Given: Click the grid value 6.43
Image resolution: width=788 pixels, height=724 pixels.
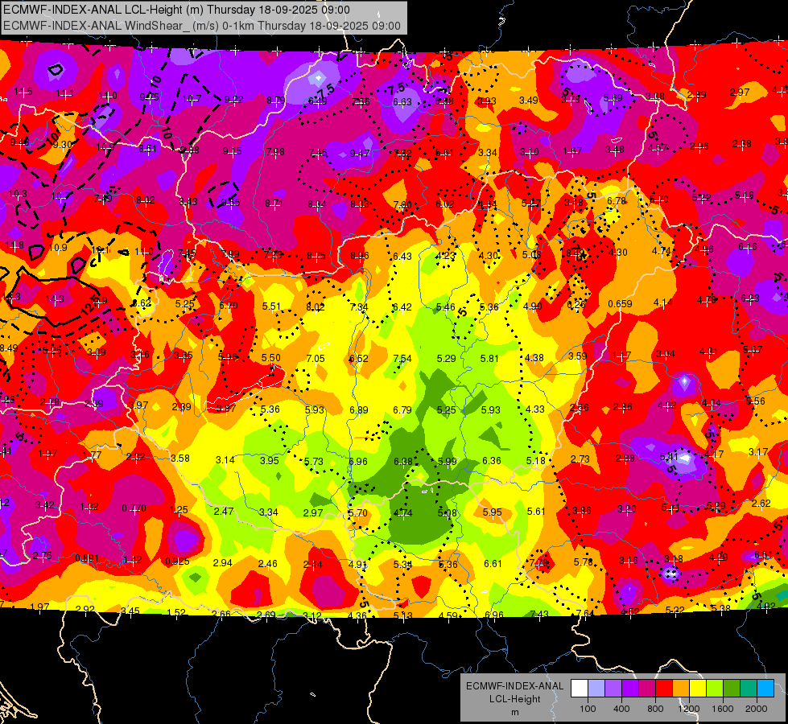Looking at the screenshot, I should click(x=402, y=257).
